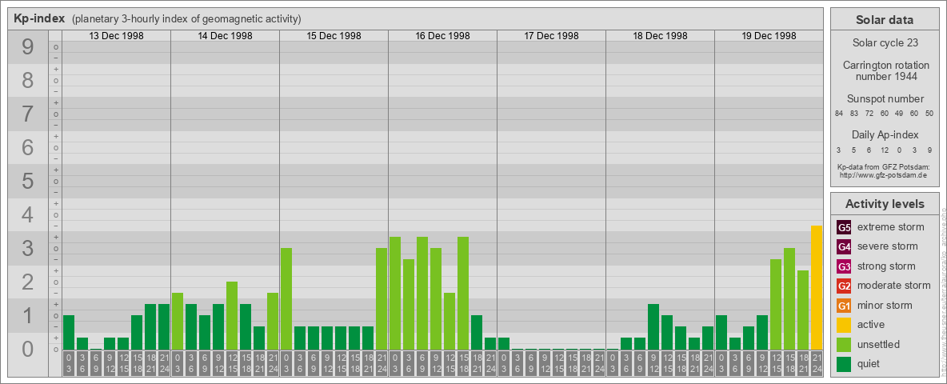The height and width of the screenshot is (384, 947).
Task: Click Ap-index value 12
Action: [x=884, y=150]
